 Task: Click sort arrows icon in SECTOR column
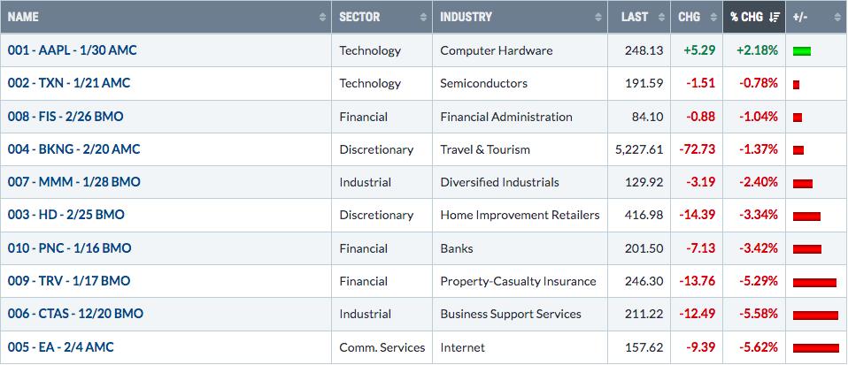tap(423, 18)
